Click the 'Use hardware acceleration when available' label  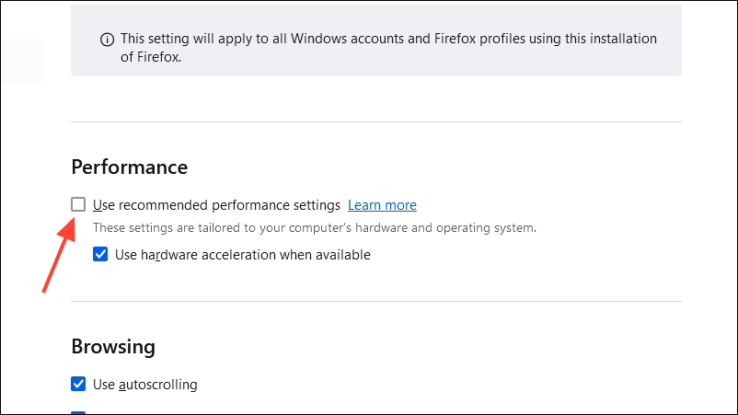(242, 255)
